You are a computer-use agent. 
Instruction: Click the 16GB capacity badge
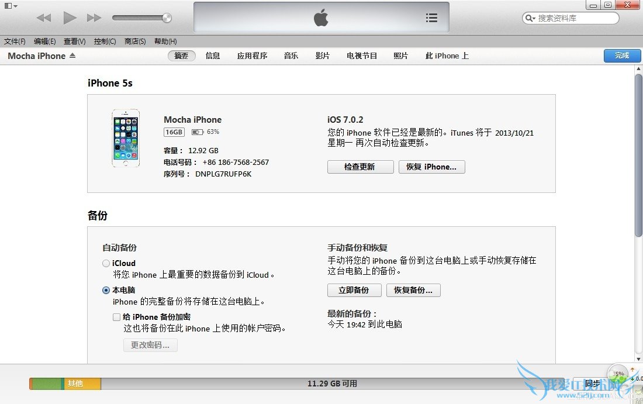point(174,132)
